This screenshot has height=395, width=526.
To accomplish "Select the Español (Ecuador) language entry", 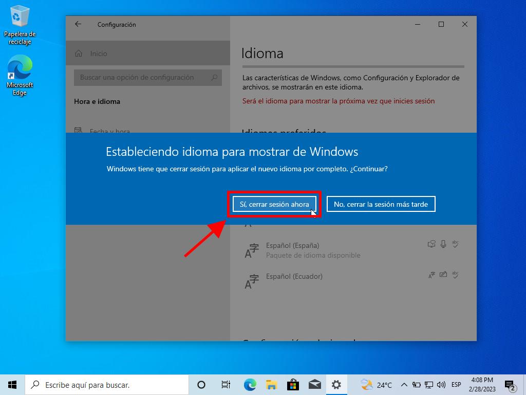I will click(x=294, y=276).
